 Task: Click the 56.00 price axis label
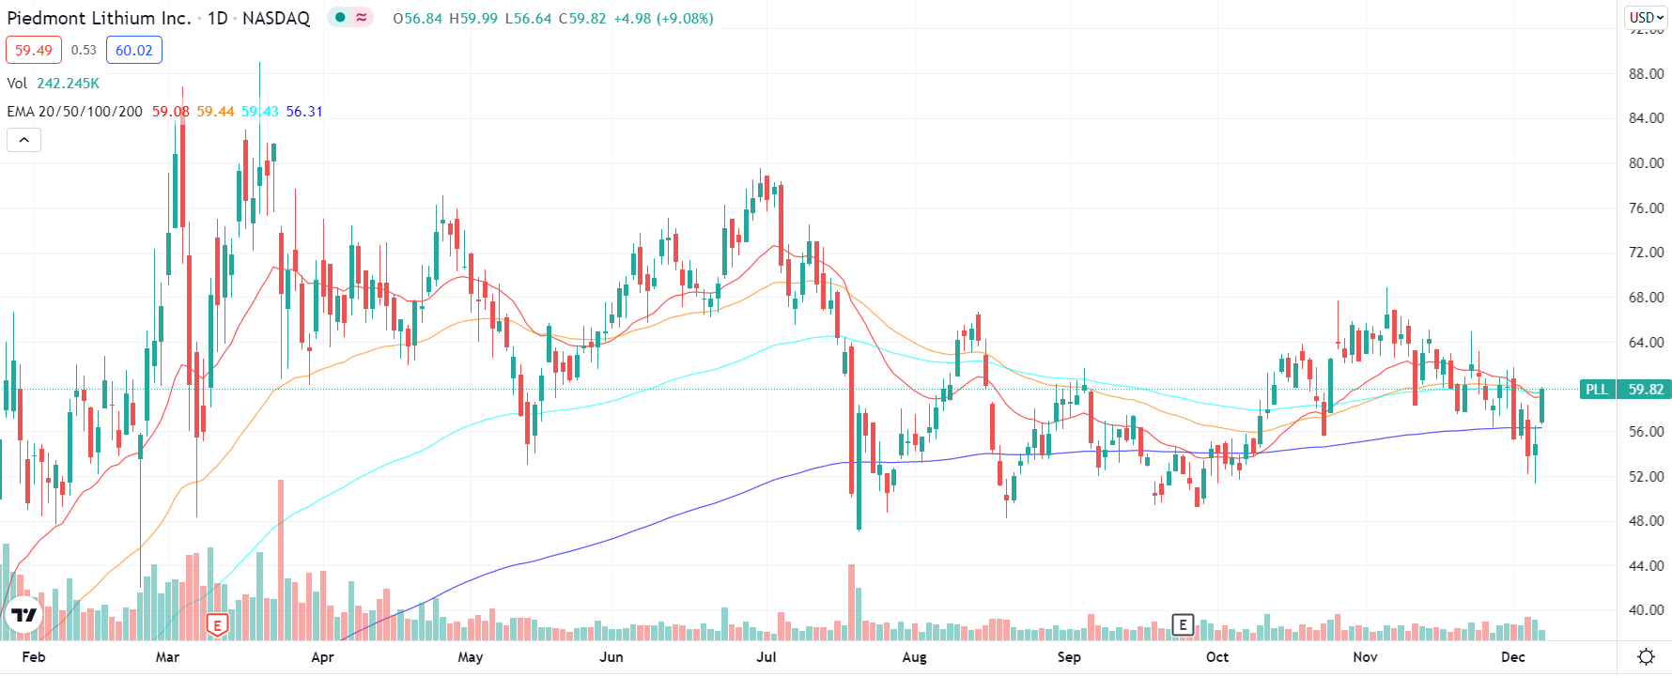click(1646, 431)
